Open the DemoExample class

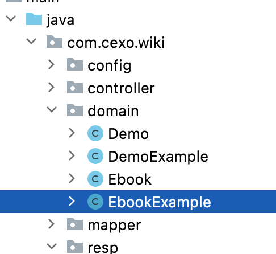[x=158, y=157]
